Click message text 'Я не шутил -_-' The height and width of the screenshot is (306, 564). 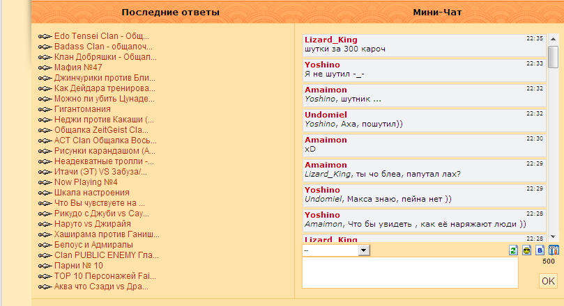[335, 74]
